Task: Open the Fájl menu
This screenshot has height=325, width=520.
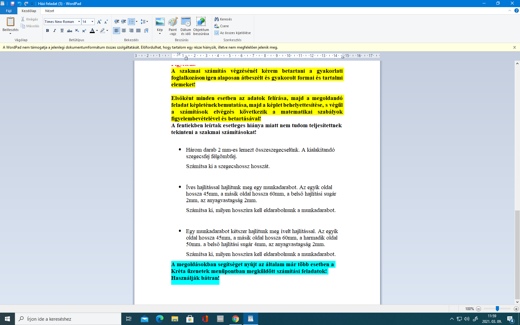Action: (x=9, y=11)
